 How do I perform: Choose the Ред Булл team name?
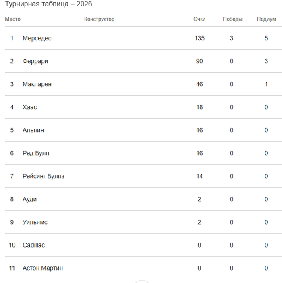36,153
